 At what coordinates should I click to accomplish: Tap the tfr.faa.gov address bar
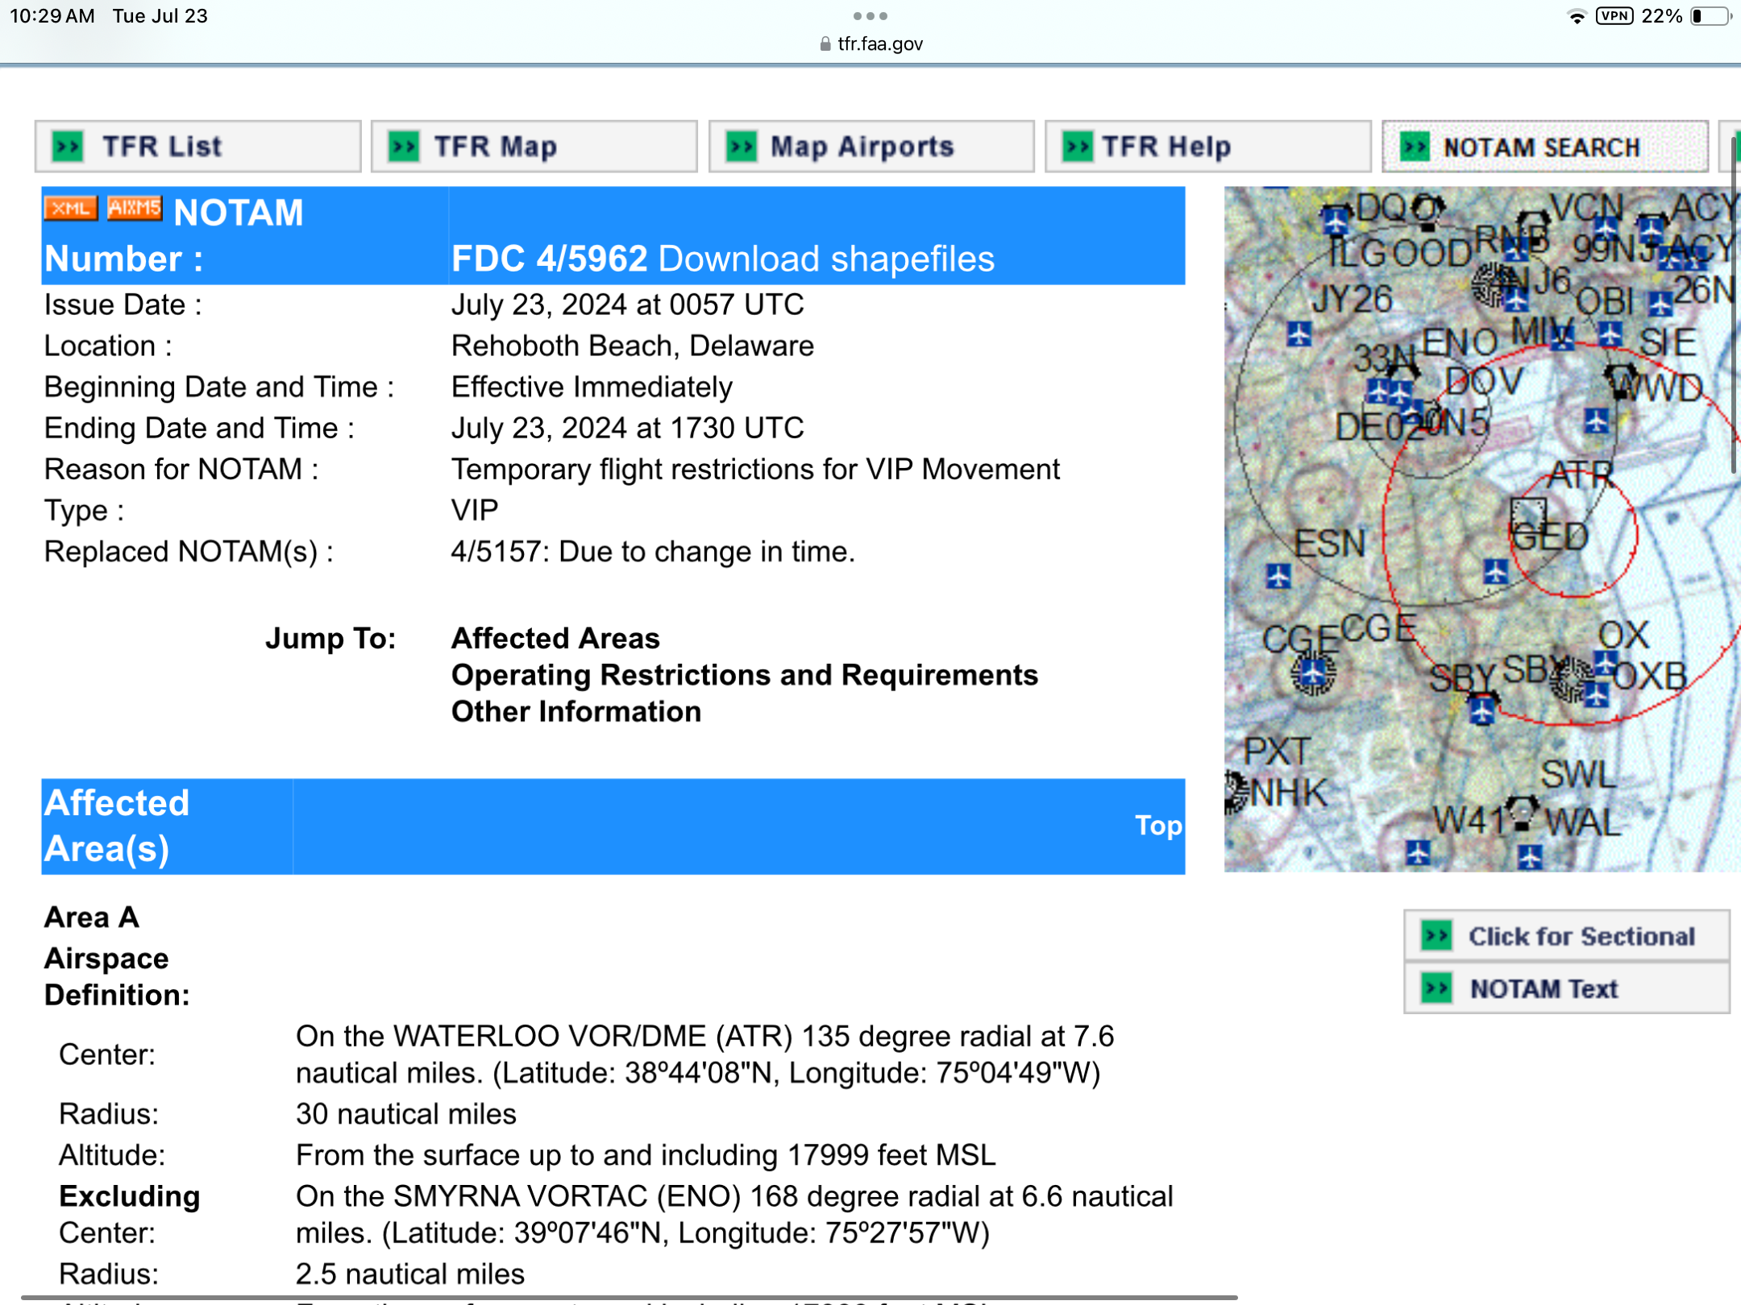(x=870, y=43)
